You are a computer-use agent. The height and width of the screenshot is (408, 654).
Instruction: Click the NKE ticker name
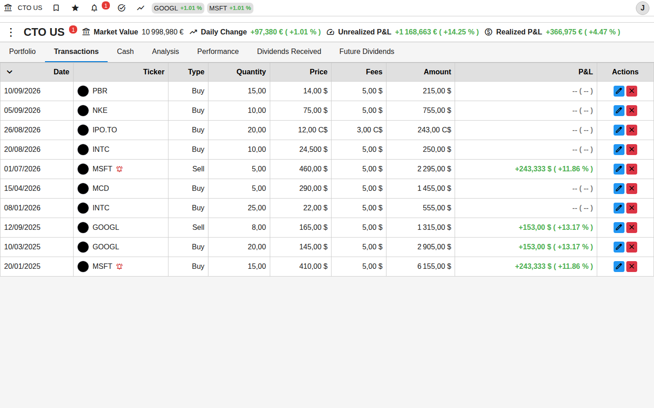(x=100, y=111)
